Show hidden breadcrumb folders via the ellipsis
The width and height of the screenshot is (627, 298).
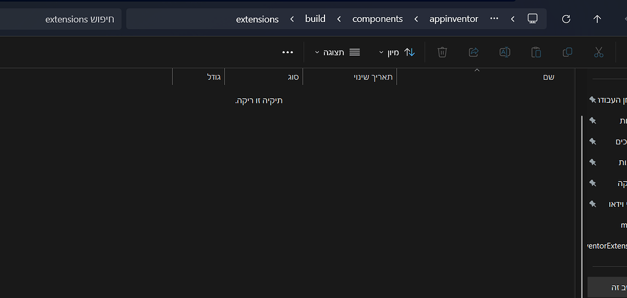pos(494,19)
